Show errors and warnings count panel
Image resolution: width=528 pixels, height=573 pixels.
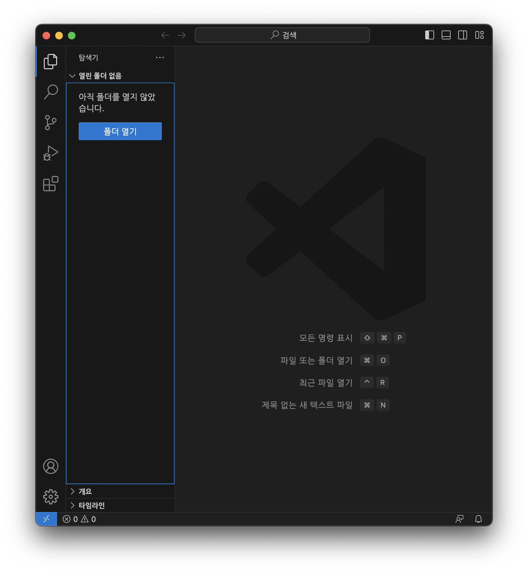79,519
